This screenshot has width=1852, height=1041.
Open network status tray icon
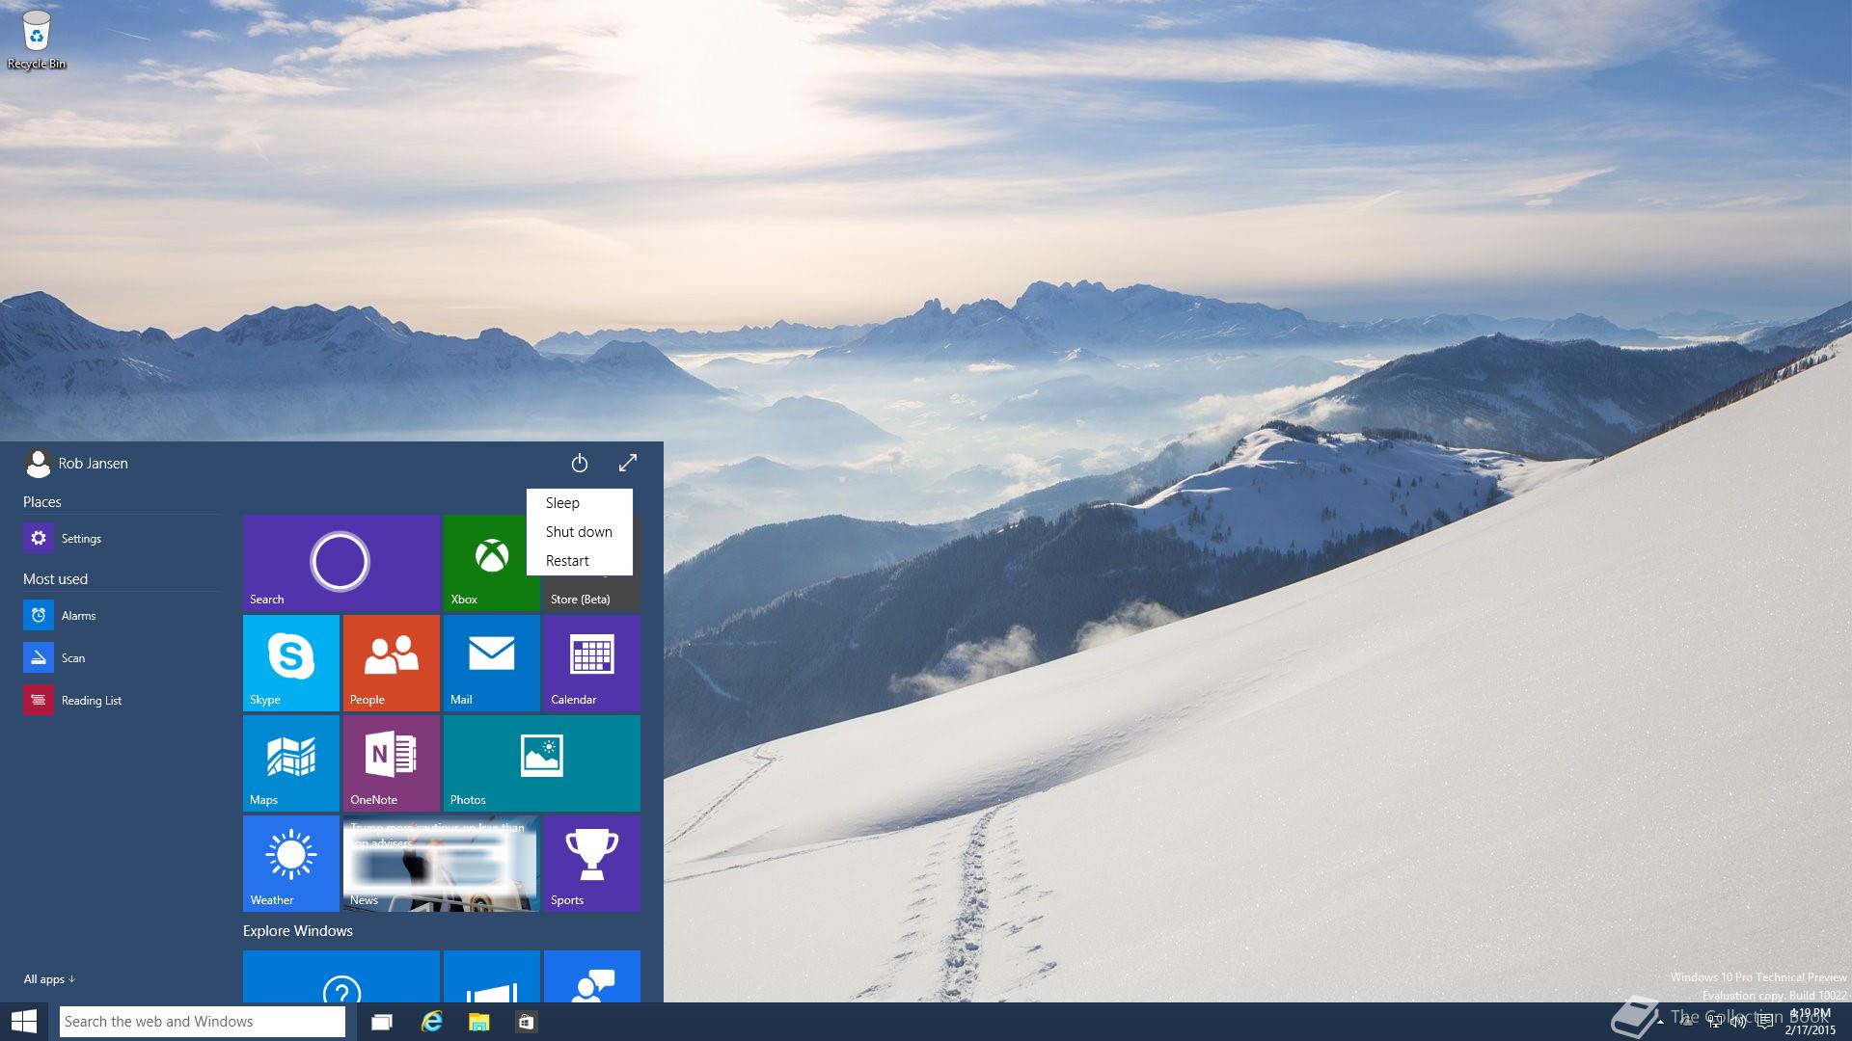tap(1714, 1022)
